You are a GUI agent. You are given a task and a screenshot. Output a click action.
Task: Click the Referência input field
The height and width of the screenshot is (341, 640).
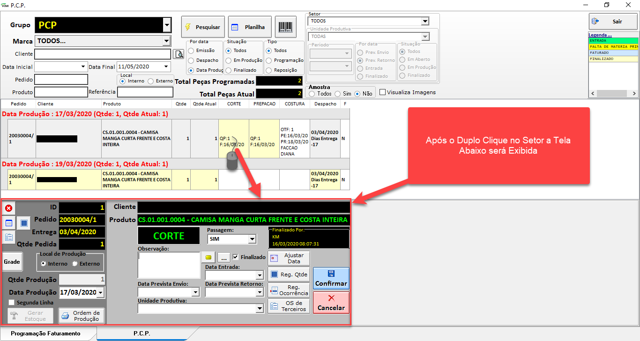pyautogui.click(x=145, y=92)
